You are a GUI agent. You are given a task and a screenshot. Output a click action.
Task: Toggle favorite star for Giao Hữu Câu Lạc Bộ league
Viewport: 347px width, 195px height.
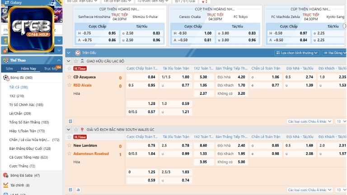75,60
